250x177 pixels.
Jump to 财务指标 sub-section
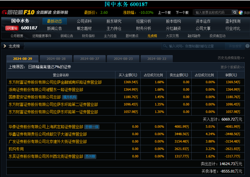click(x=89, y=36)
